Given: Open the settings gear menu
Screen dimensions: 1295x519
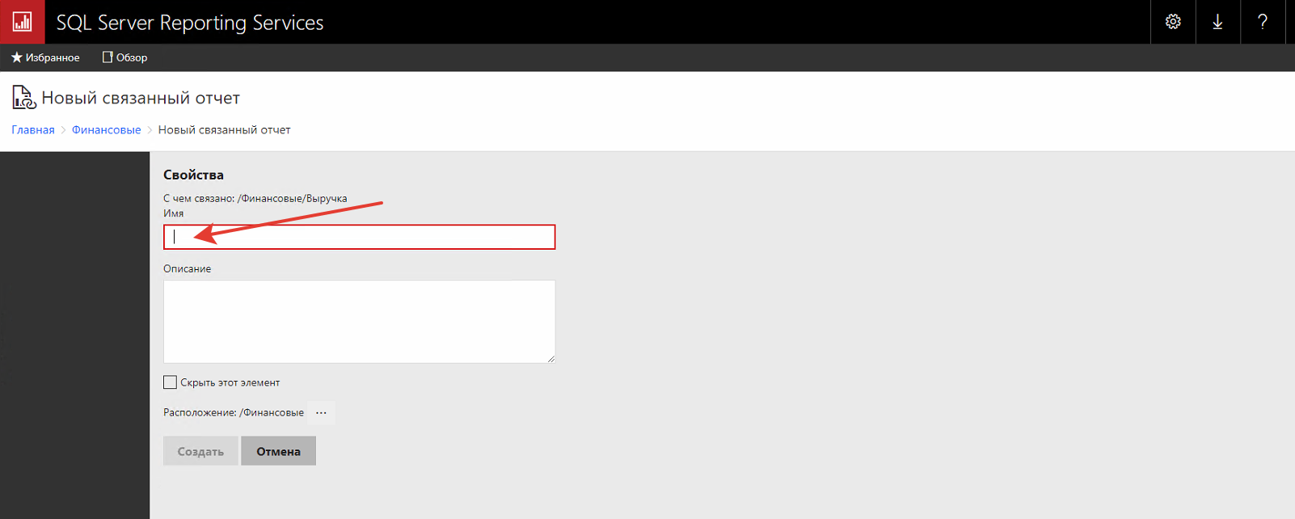Looking at the screenshot, I should tap(1173, 22).
